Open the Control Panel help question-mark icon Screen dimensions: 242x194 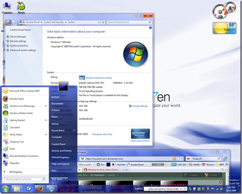pyautogui.click(x=150, y=28)
